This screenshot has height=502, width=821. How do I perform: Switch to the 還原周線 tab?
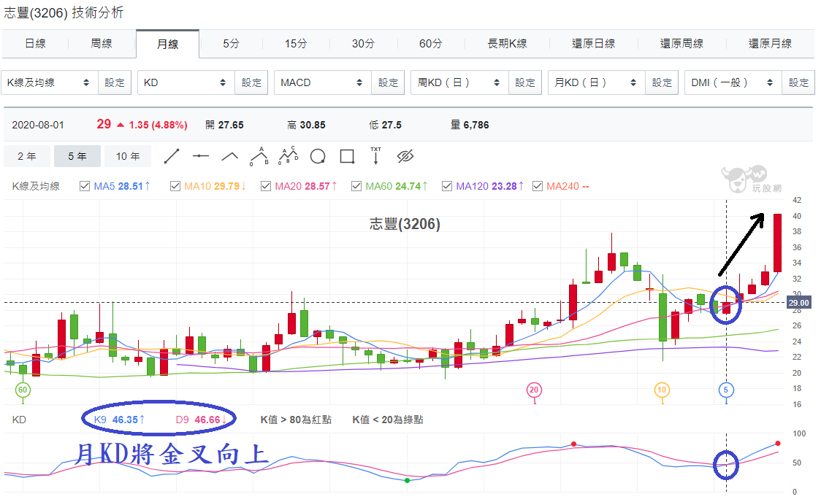click(x=681, y=44)
